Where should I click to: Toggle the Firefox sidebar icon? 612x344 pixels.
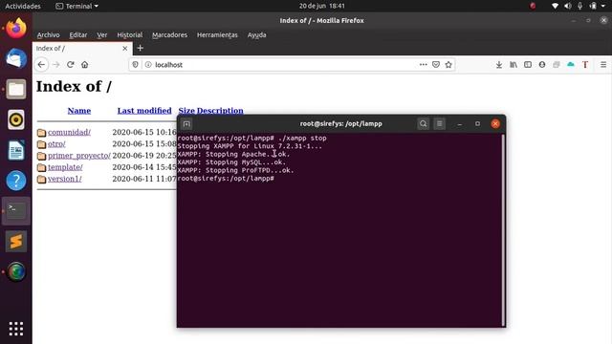point(528,65)
